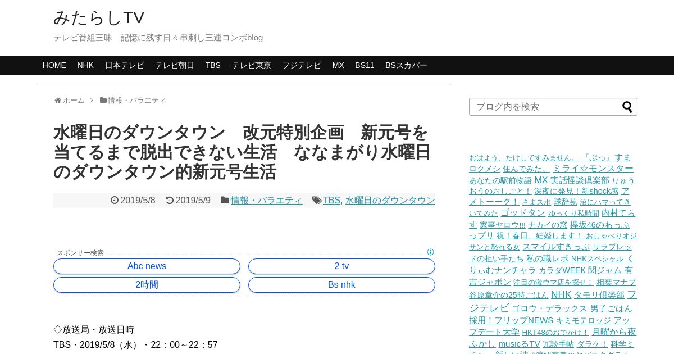Viewport: 674px width, 354px height.
Task: Open the HKT48のおでかけ！ tag
Action: [555, 332]
